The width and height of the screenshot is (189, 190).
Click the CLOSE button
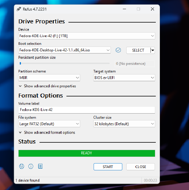(141, 167)
